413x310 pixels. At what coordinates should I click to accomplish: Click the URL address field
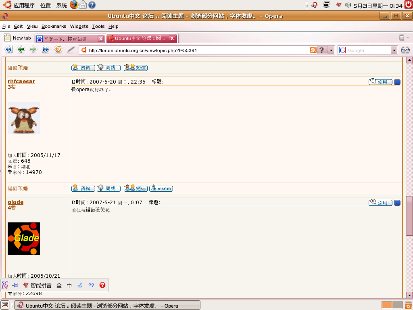(x=195, y=50)
